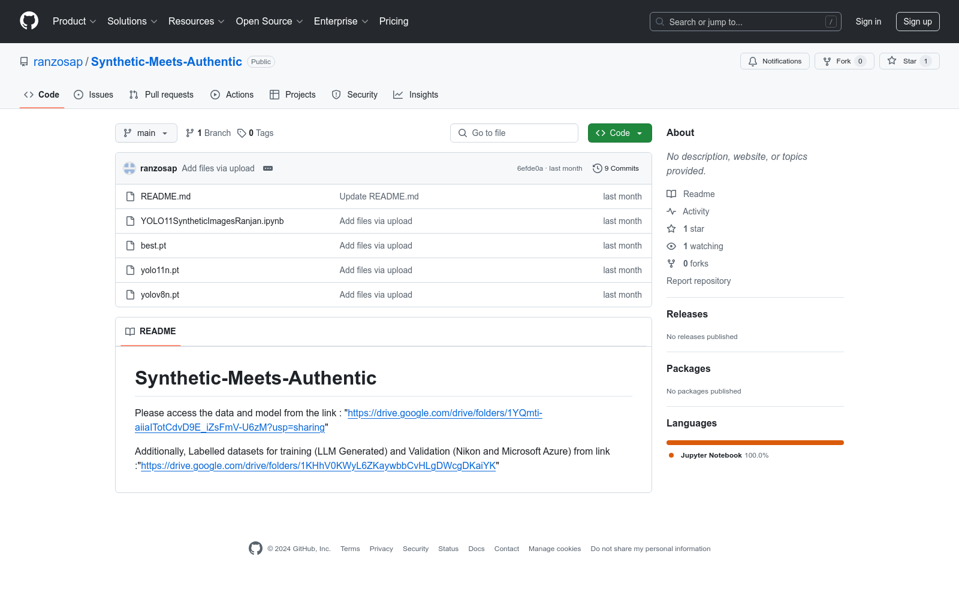Viewport: 959px width, 599px height.
Task: Go to the Pricing page
Action: pos(394,22)
